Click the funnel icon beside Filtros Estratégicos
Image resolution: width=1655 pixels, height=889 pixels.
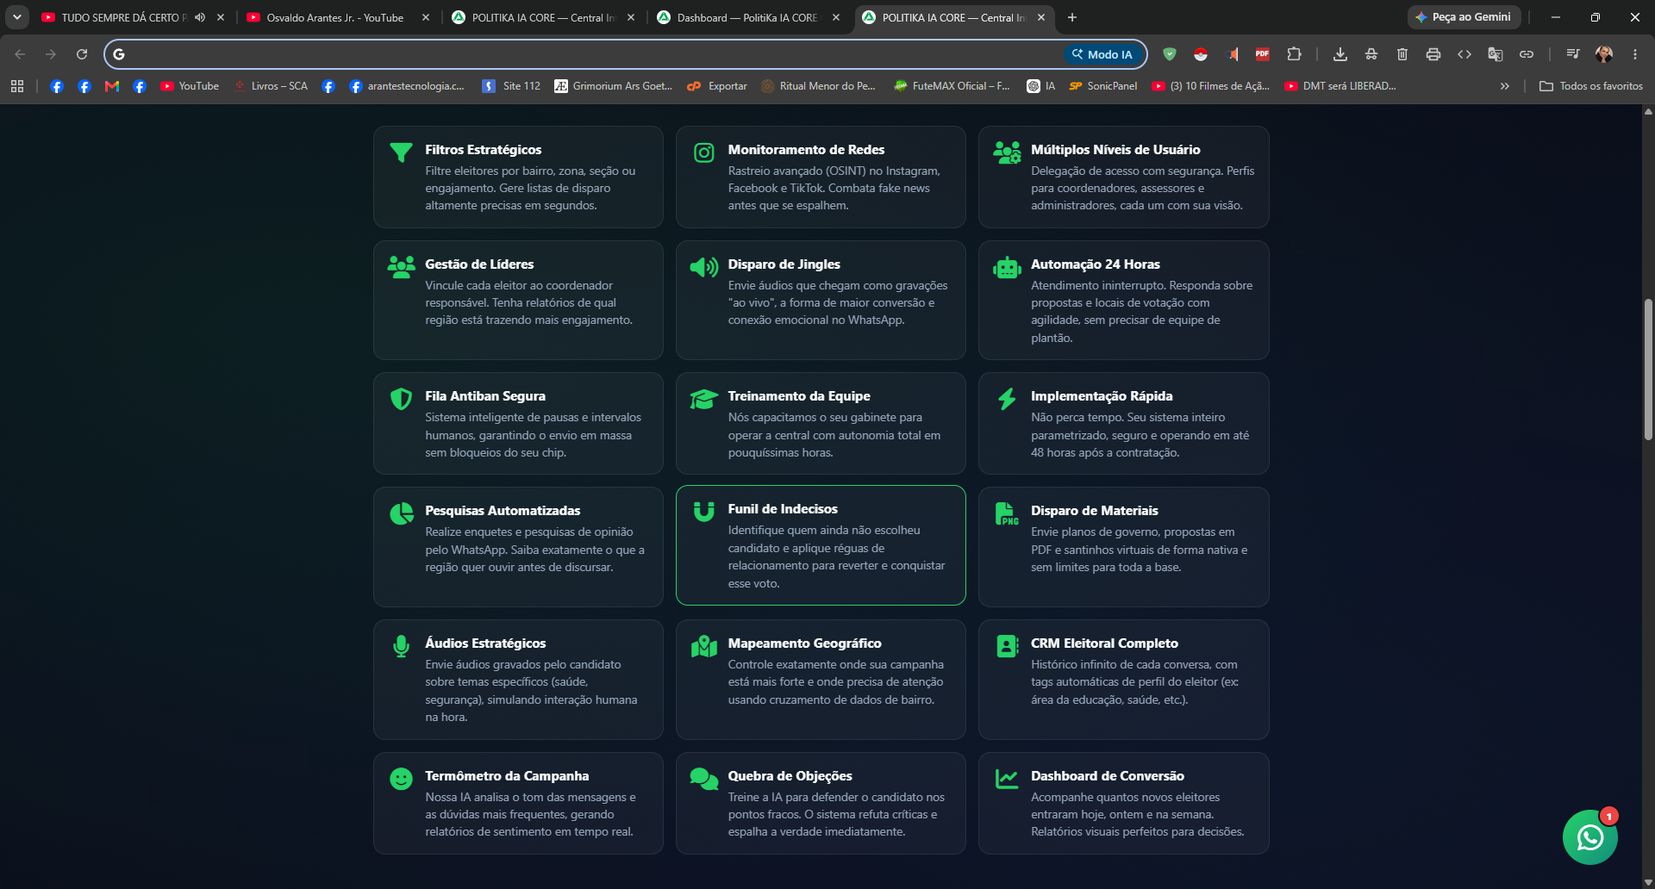tap(401, 152)
